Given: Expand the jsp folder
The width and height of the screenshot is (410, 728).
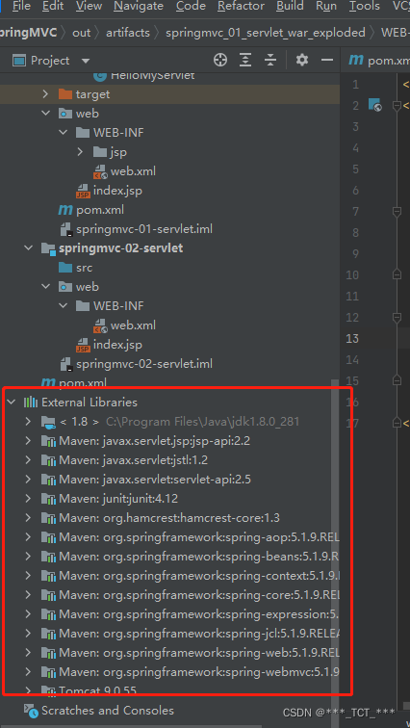Looking at the screenshot, I should click(80, 152).
